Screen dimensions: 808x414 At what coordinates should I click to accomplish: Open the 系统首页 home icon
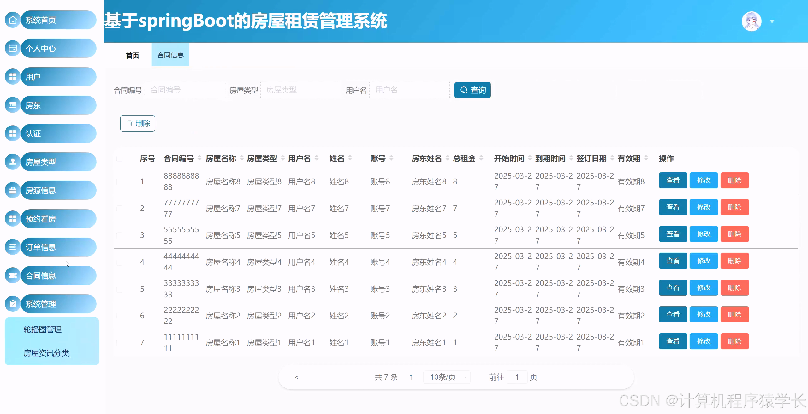pyautogui.click(x=12, y=20)
